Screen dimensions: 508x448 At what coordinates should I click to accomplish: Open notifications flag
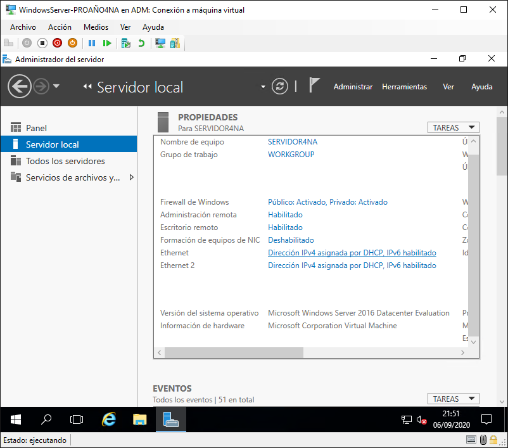tap(314, 86)
